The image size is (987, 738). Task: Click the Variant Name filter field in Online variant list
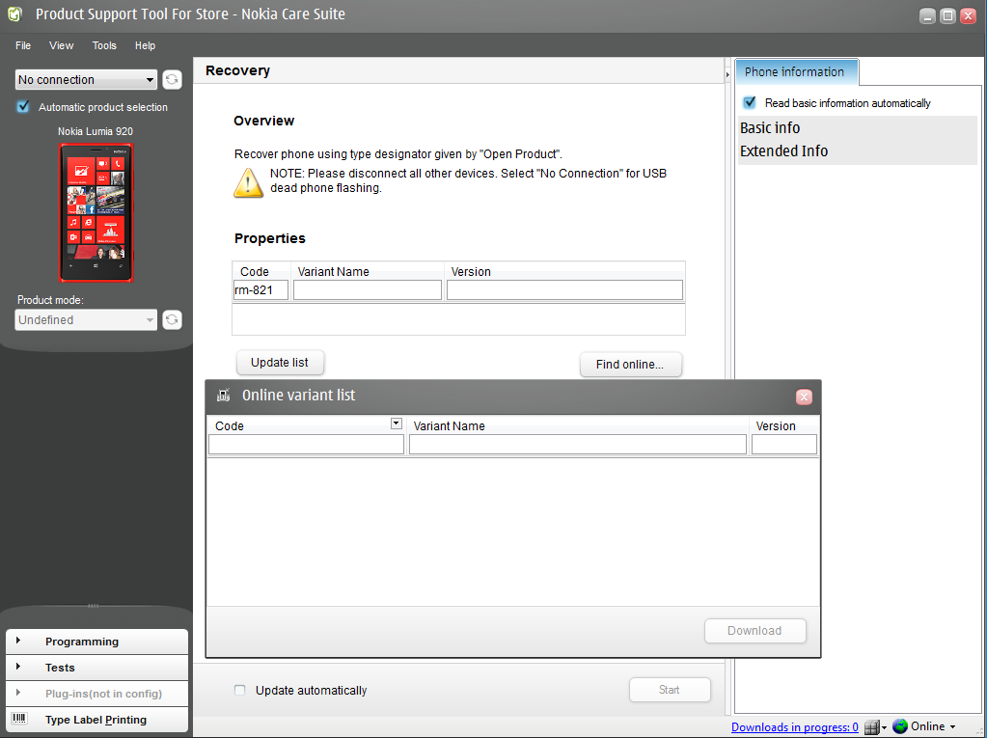click(x=578, y=444)
